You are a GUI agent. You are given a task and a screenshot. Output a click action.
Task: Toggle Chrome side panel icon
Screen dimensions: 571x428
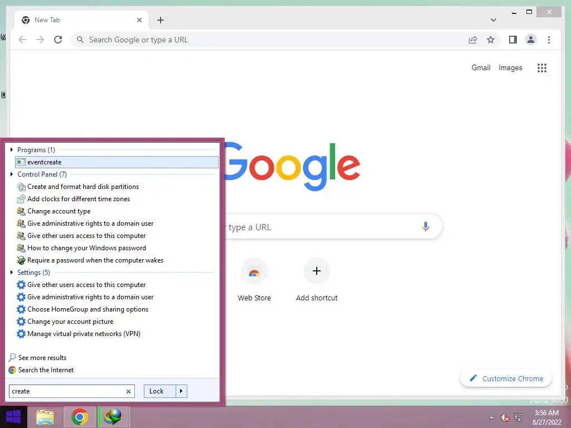513,40
